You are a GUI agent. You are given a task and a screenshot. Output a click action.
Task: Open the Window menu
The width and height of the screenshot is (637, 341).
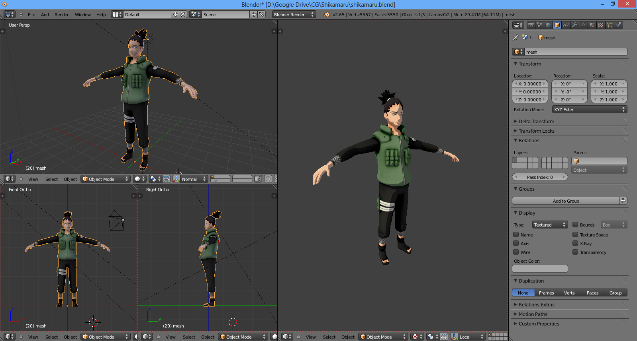pos(83,15)
